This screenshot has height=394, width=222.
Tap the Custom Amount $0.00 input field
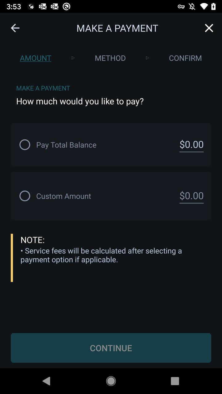(x=191, y=196)
